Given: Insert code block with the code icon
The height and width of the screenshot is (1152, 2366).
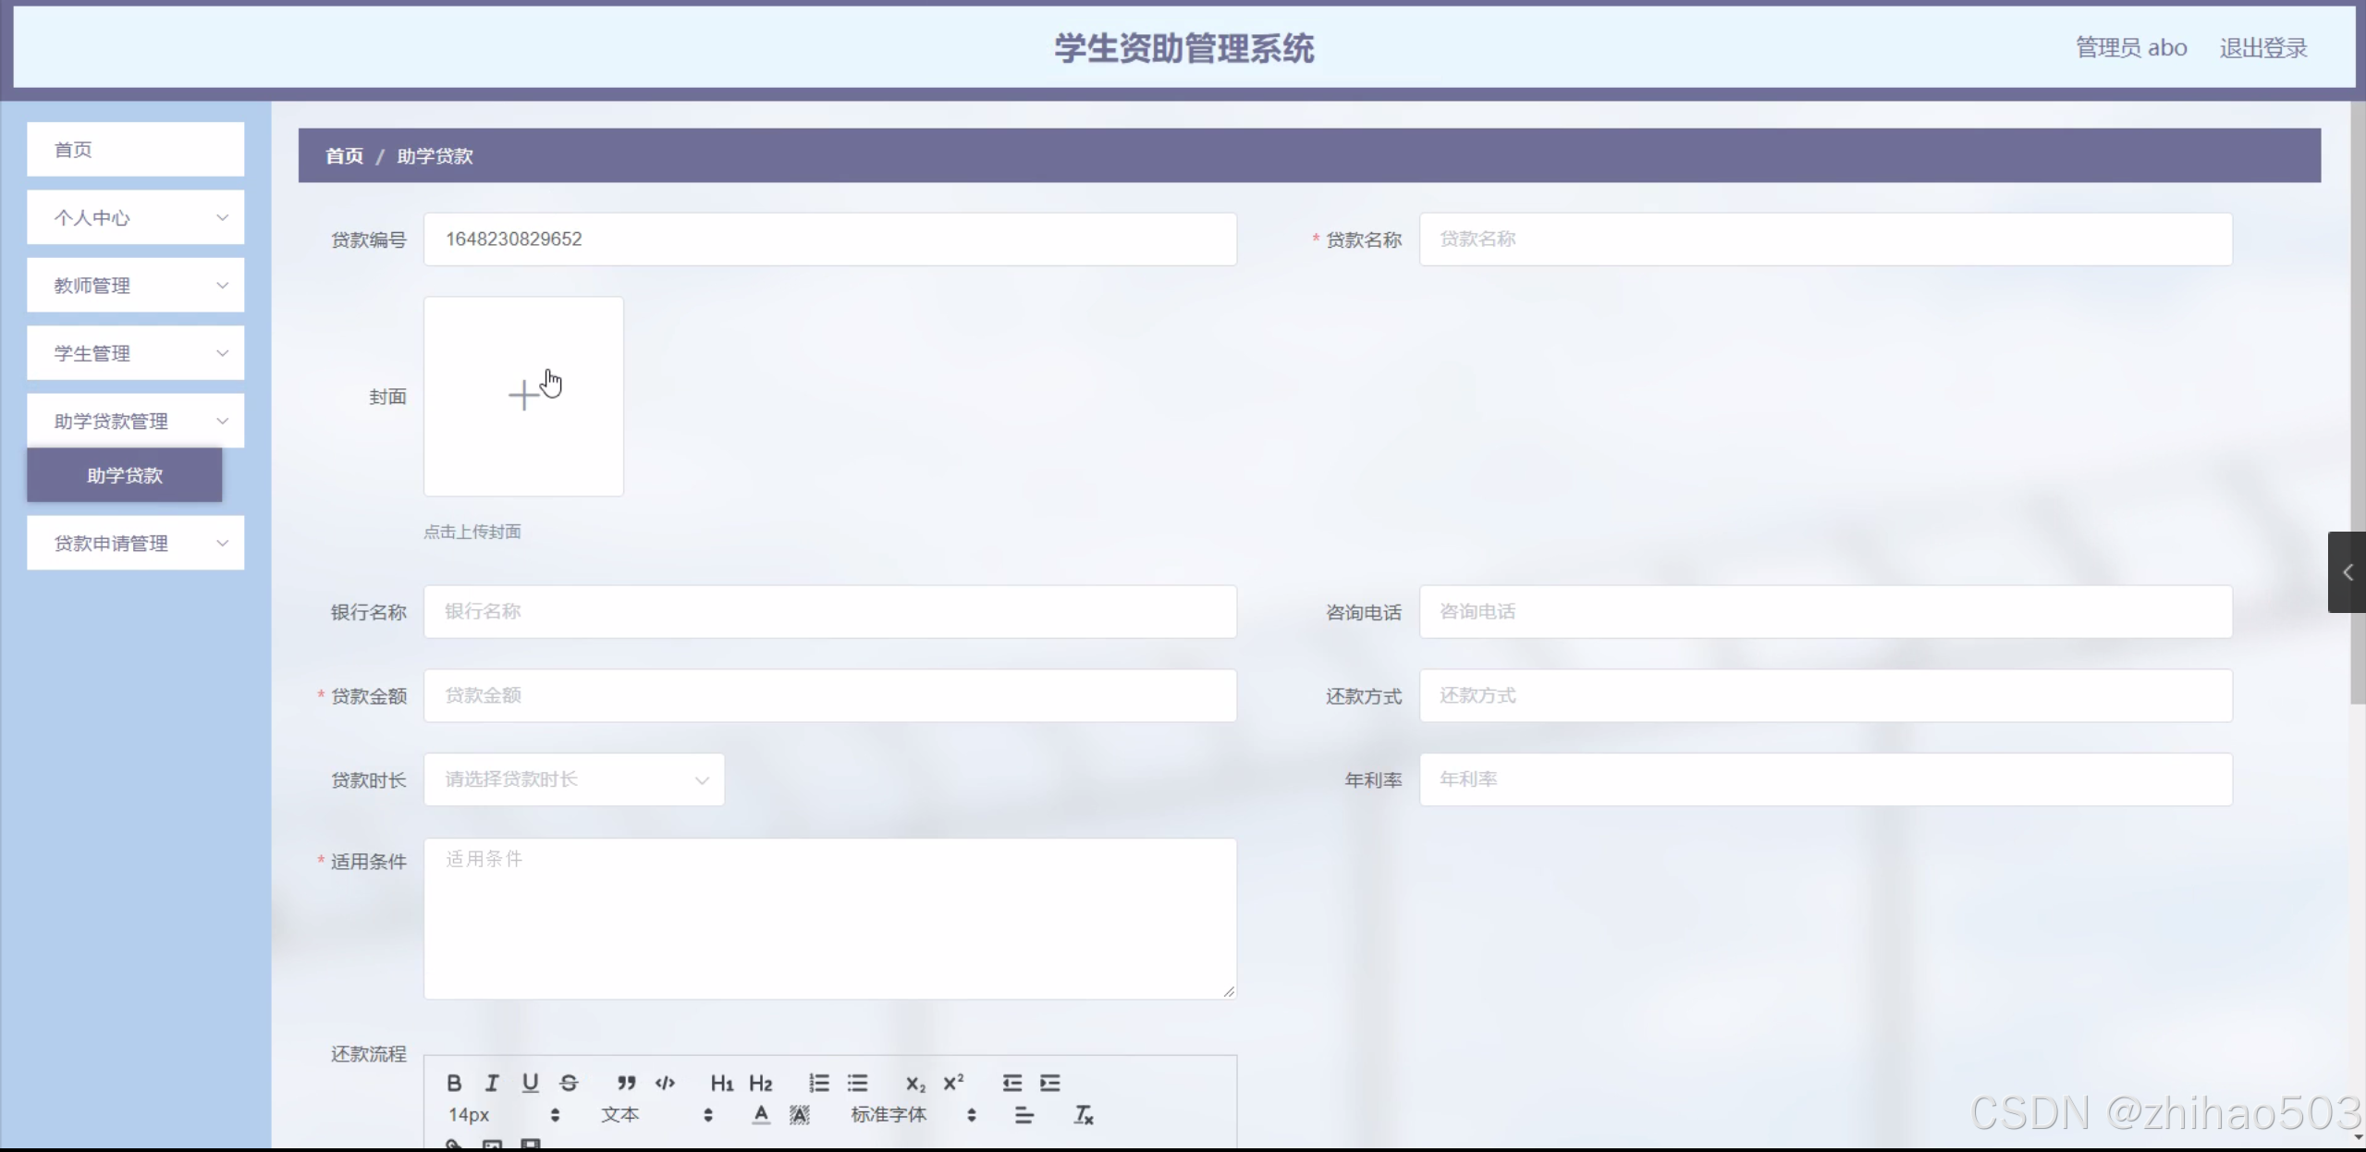Looking at the screenshot, I should point(665,1083).
